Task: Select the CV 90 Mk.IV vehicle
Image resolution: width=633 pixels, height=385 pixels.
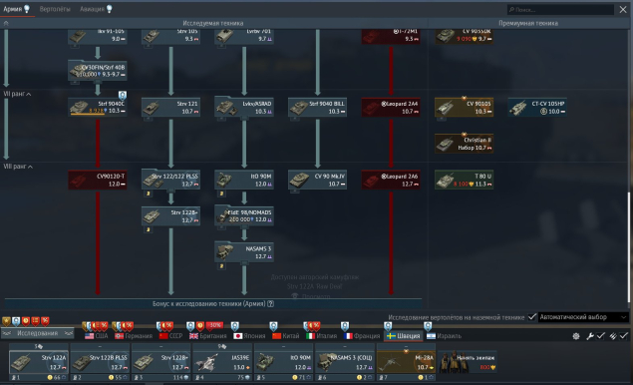Action: 317,180
